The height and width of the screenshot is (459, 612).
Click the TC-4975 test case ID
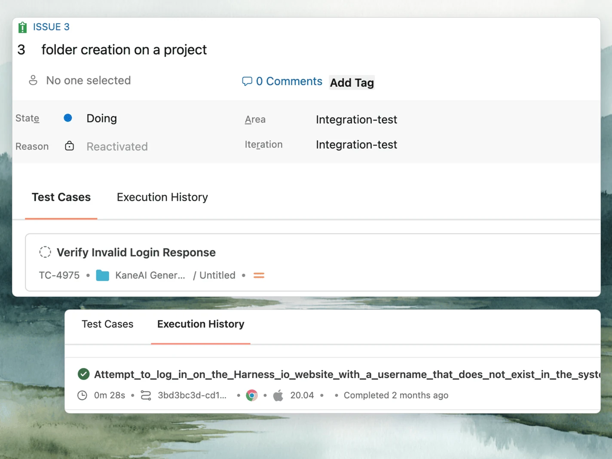tap(59, 275)
